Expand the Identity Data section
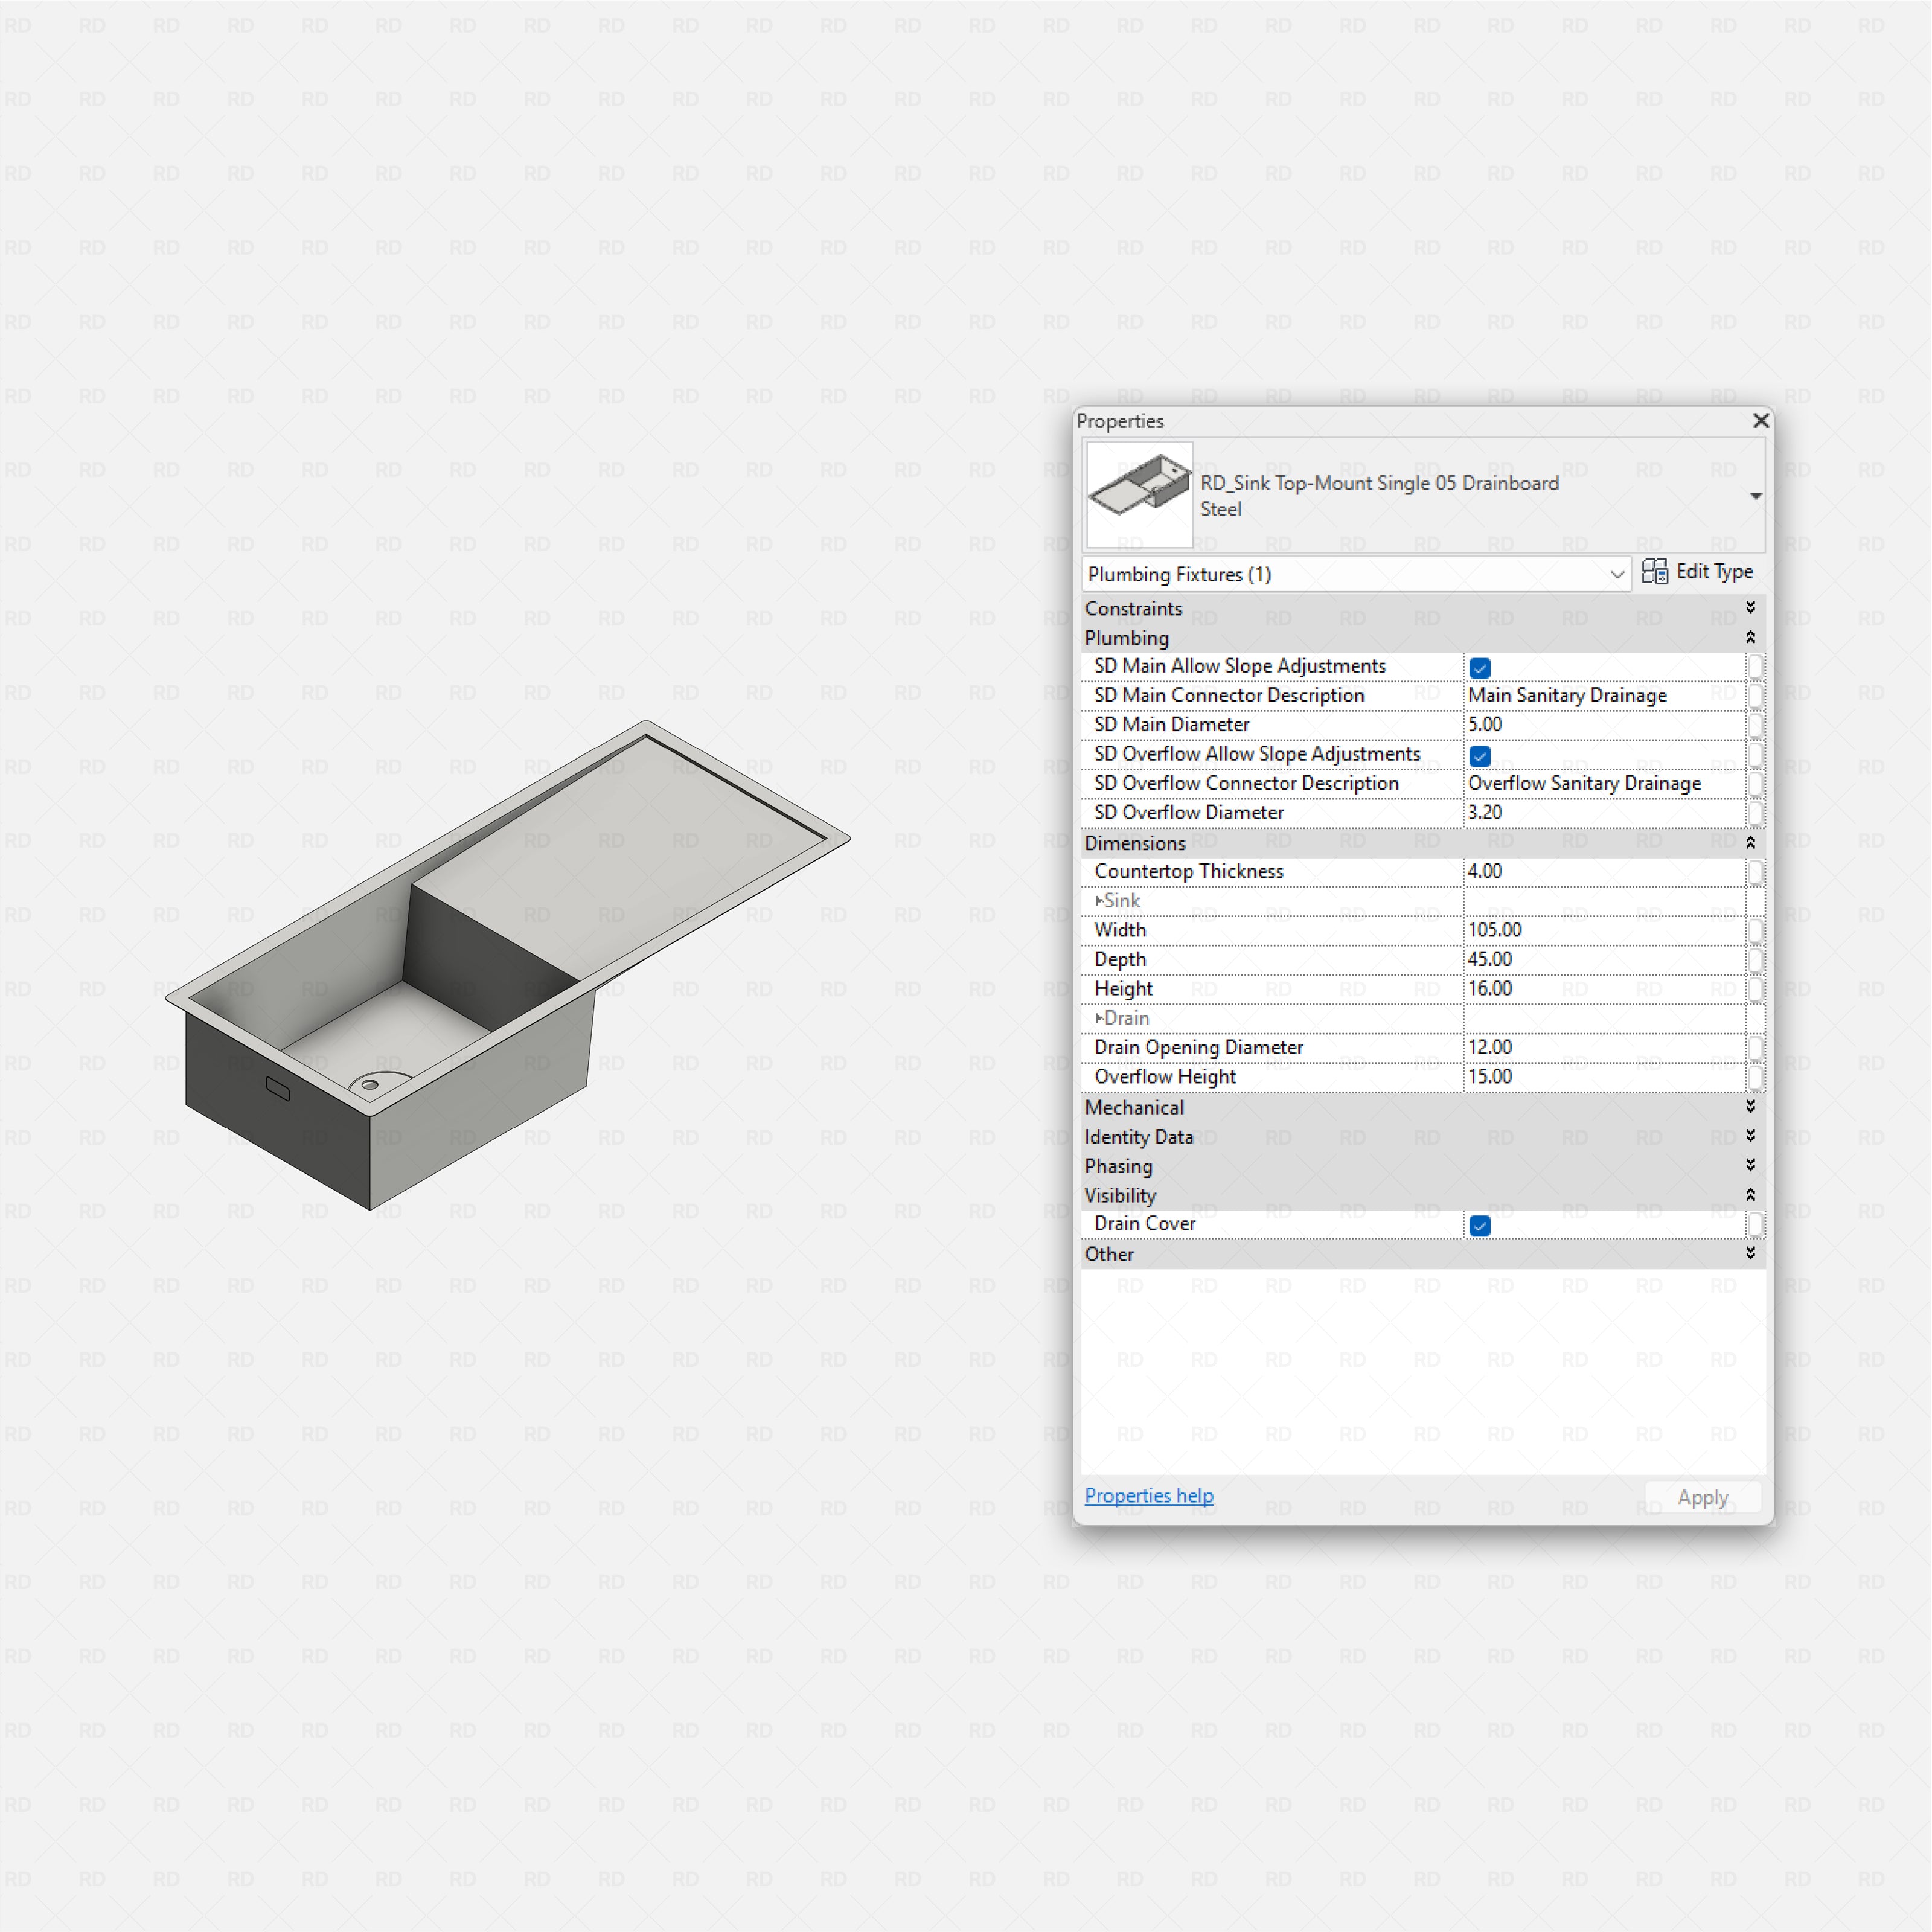 click(x=1751, y=1136)
